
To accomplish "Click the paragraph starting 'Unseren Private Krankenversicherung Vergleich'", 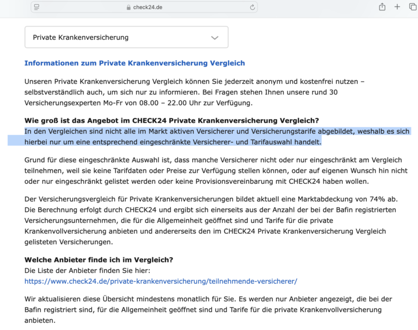I will click(x=194, y=92).
